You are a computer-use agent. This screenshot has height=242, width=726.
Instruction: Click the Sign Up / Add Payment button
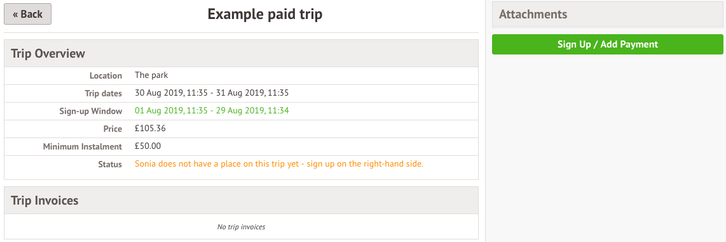pos(608,44)
